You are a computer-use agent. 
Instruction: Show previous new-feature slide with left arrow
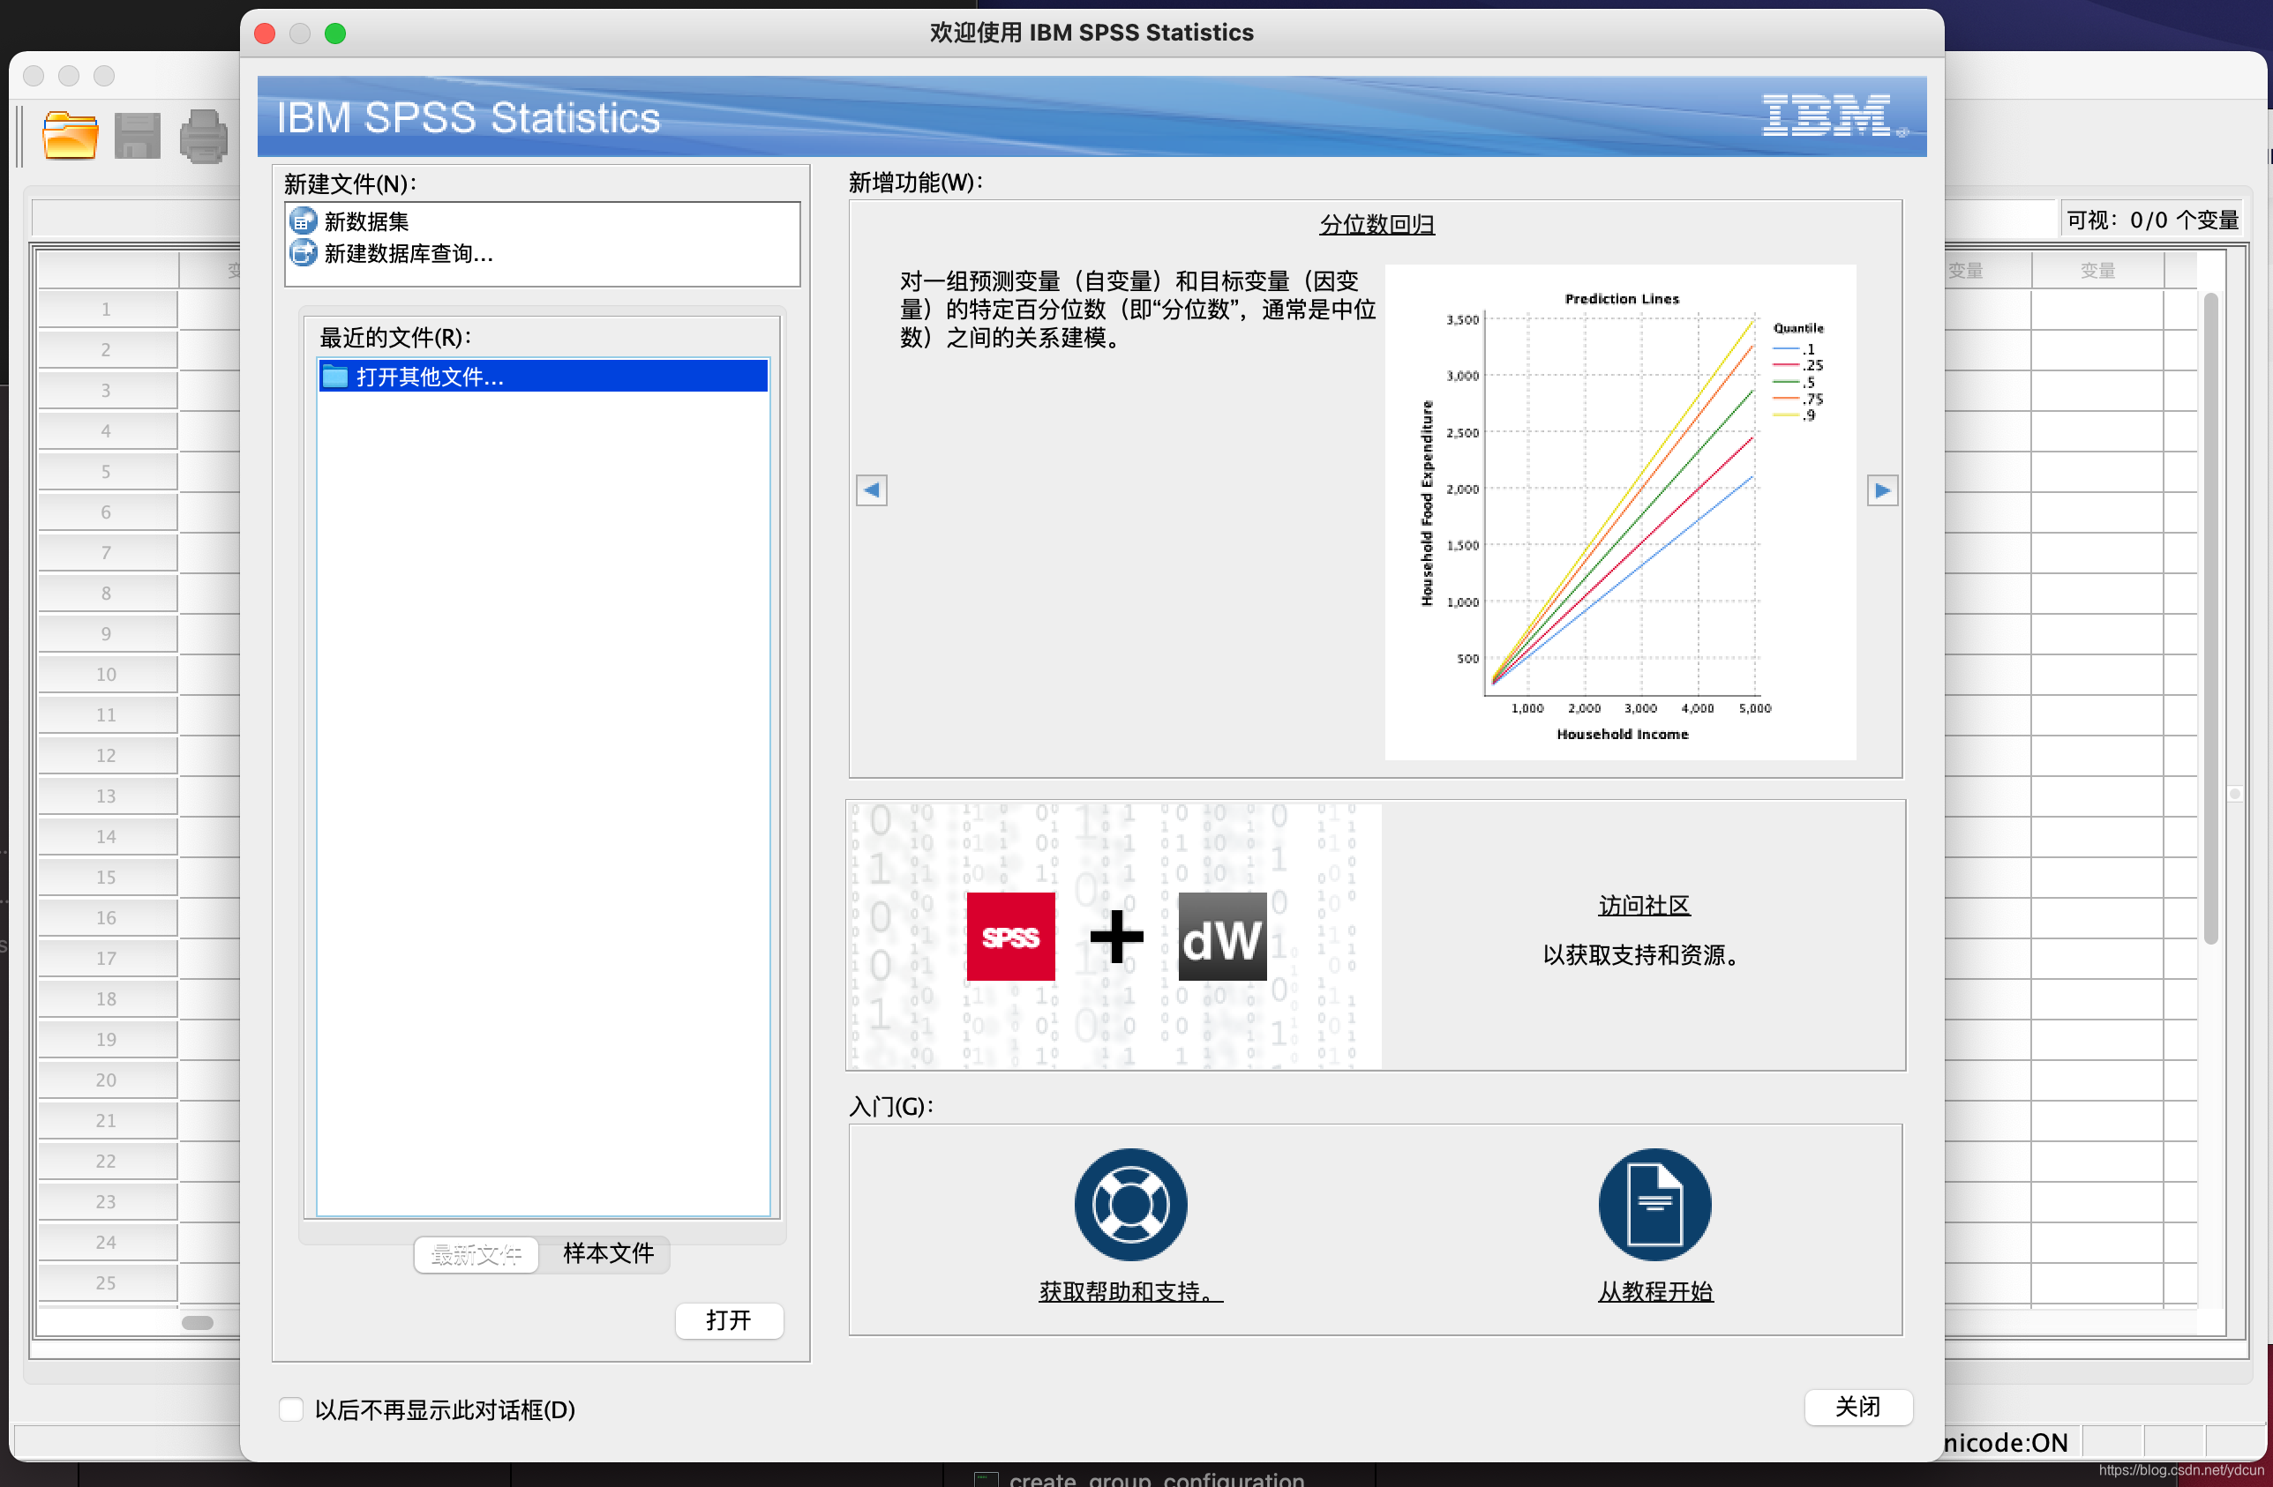tap(871, 489)
